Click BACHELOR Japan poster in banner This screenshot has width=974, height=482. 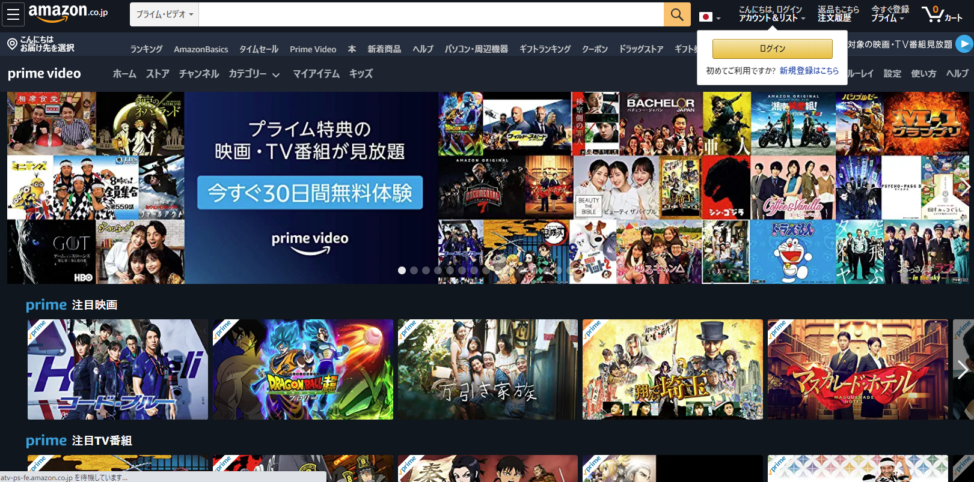(661, 124)
